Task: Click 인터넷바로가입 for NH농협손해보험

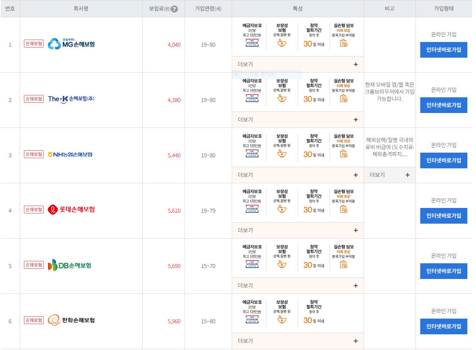Action: pyautogui.click(x=444, y=160)
